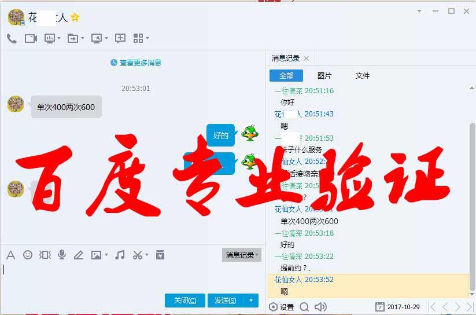Image resolution: width=476 pixels, height=315 pixels.
Task: Click the red packet icon in input toolbar
Action: click(x=160, y=255)
